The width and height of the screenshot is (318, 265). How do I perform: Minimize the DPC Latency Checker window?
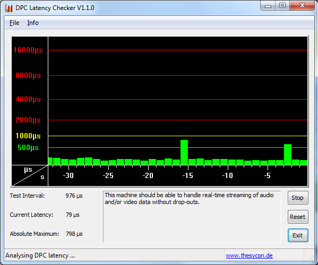[x=268, y=6]
